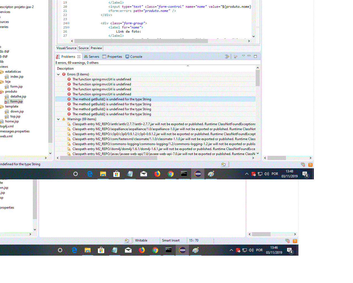Show hidden tray icons on the 13:46 taskbar

pyautogui.click(x=231, y=250)
